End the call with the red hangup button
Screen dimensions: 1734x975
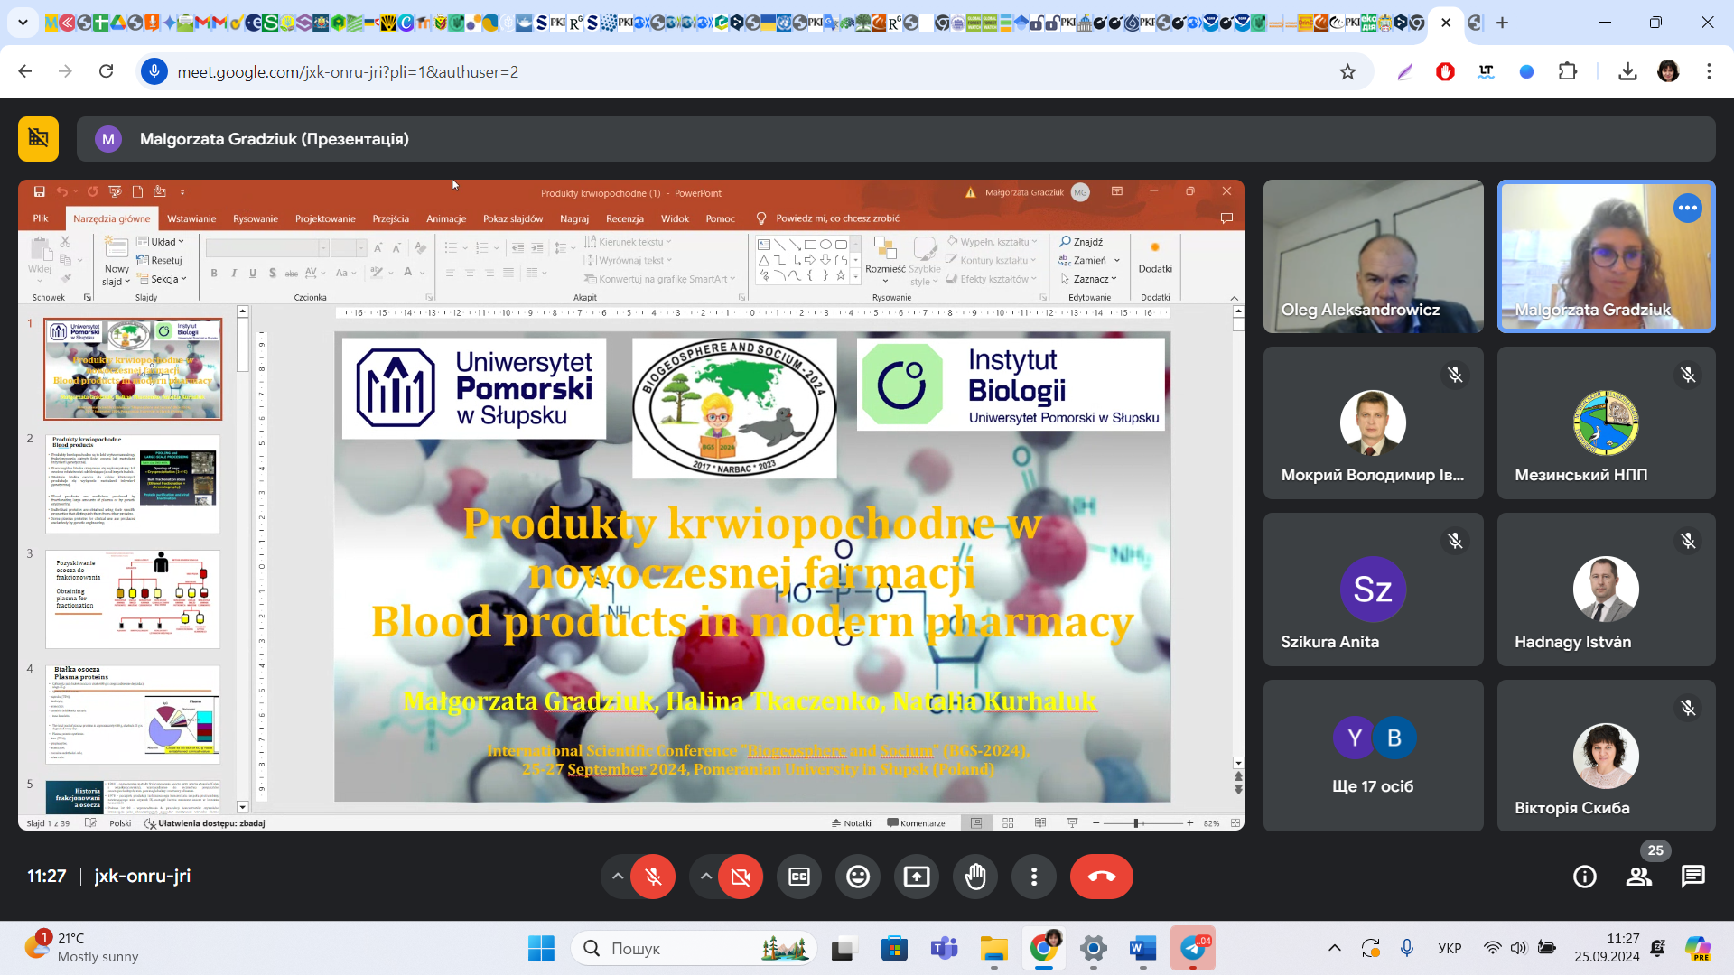pyautogui.click(x=1102, y=877)
